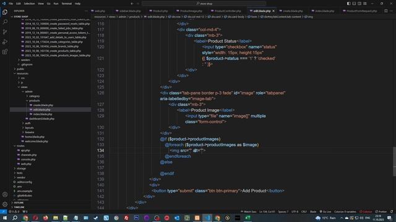
Task: Open Explorer views and more actions ellipsis
Action: click(86, 11)
